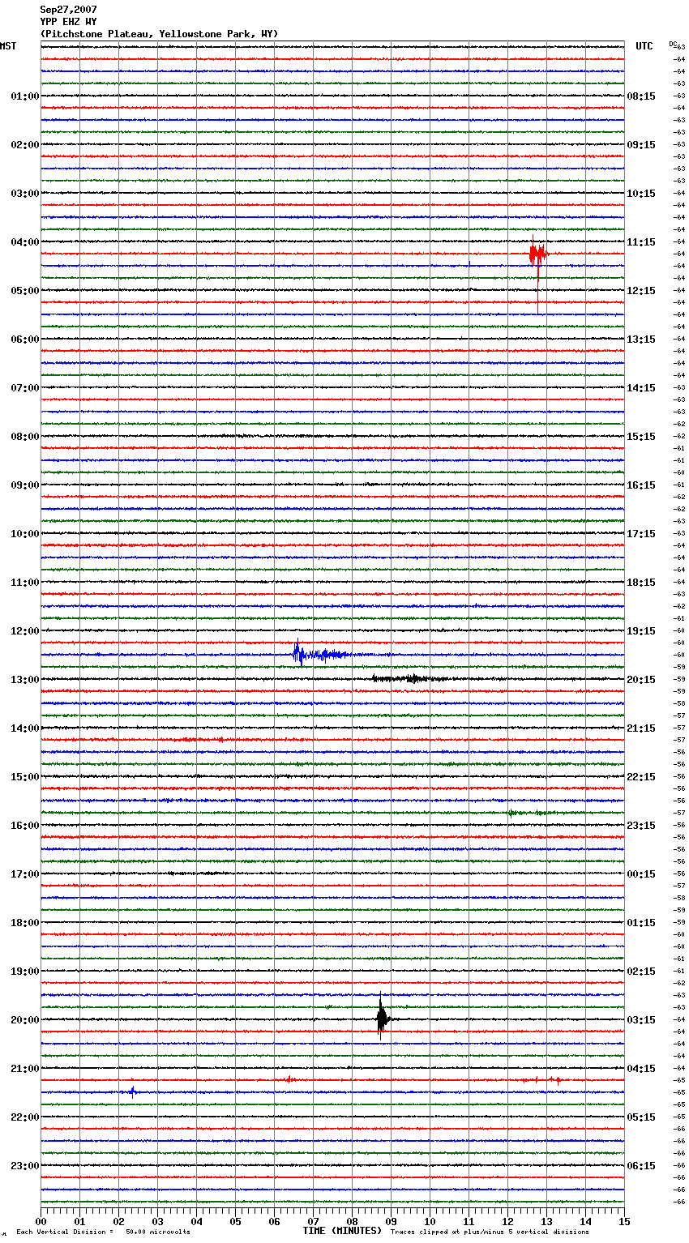Click the TIME (MINUTES) axis title
The width and height of the screenshot is (689, 1243).
point(342,1231)
